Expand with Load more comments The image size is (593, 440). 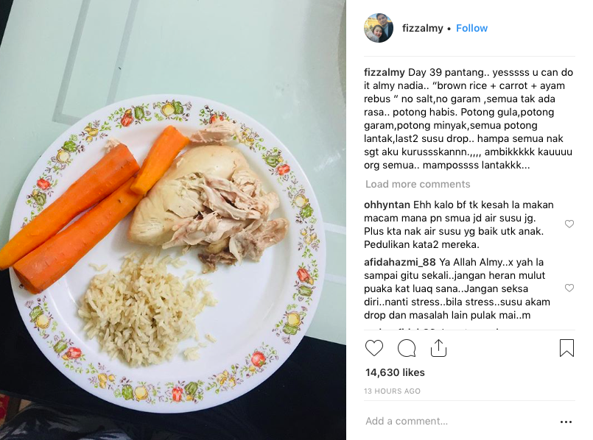coord(418,184)
